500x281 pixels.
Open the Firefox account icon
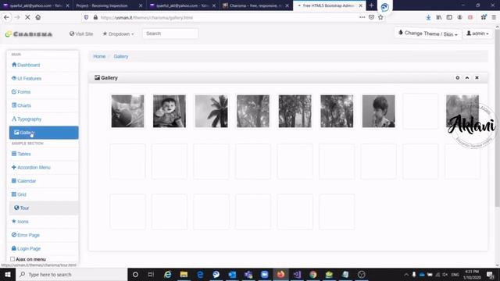[460, 17]
